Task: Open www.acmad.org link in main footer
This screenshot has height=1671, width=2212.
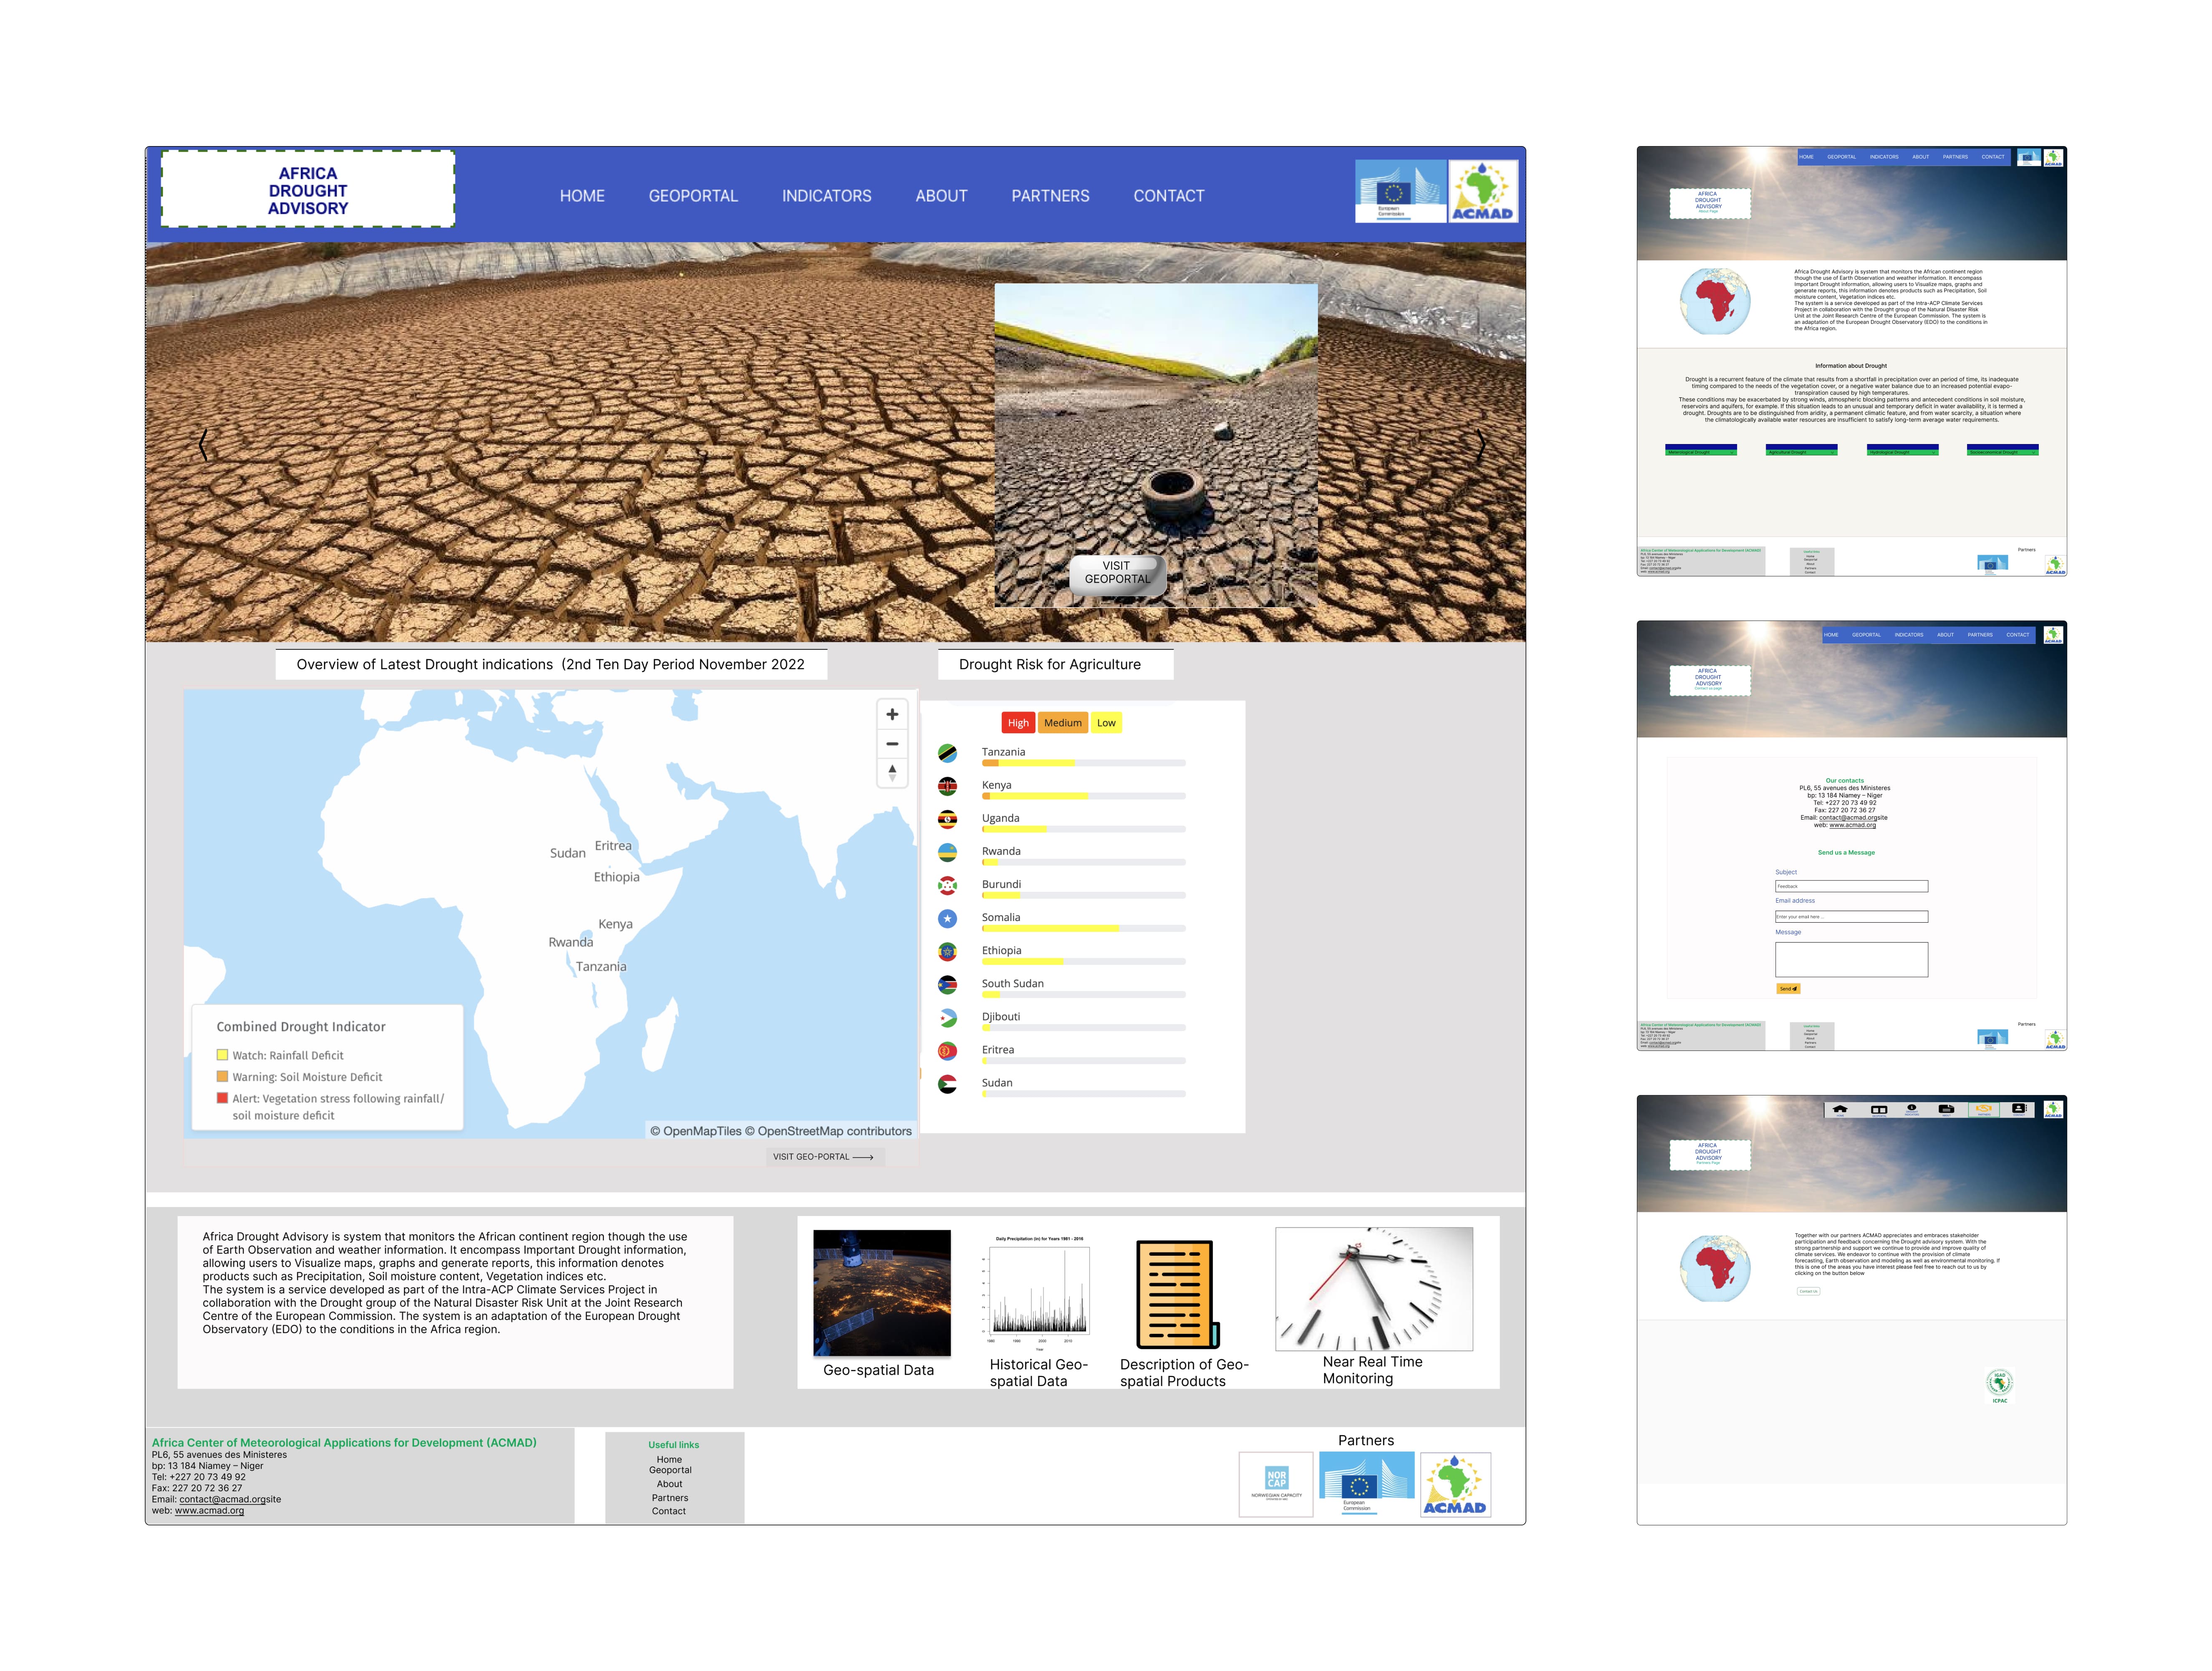Action: click(209, 1511)
